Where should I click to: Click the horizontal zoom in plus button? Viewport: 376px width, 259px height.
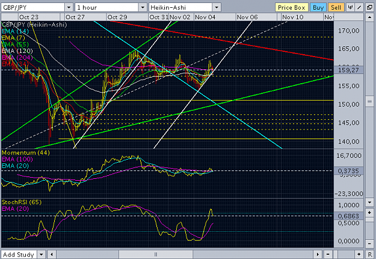click(x=359, y=254)
